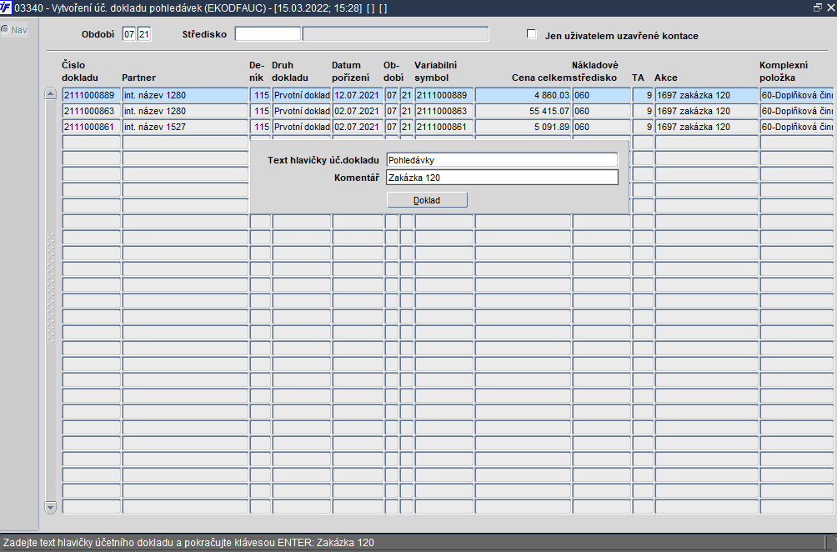837x552 pixels.
Task: Click the application logo icon in title bar
Action: click(6, 8)
